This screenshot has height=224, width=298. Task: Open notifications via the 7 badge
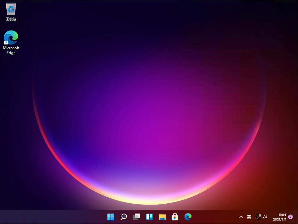pyautogui.click(x=290, y=217)
